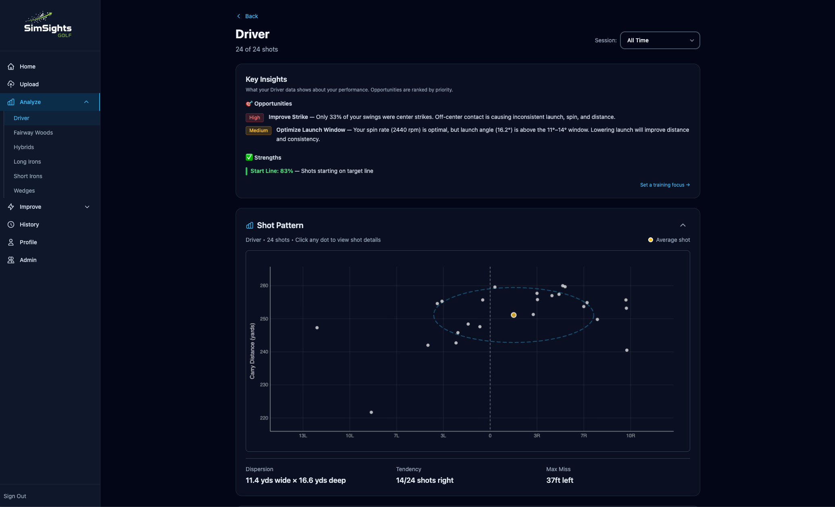Open the Hybrids analysis view
This screenshot has height=507, width=835.
pyautogui.click(x=24, y=147)
